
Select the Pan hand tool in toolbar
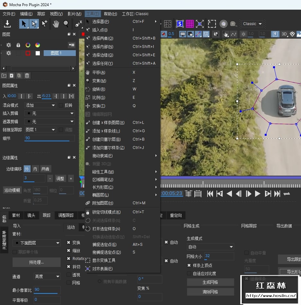click(x=56, y=23)
